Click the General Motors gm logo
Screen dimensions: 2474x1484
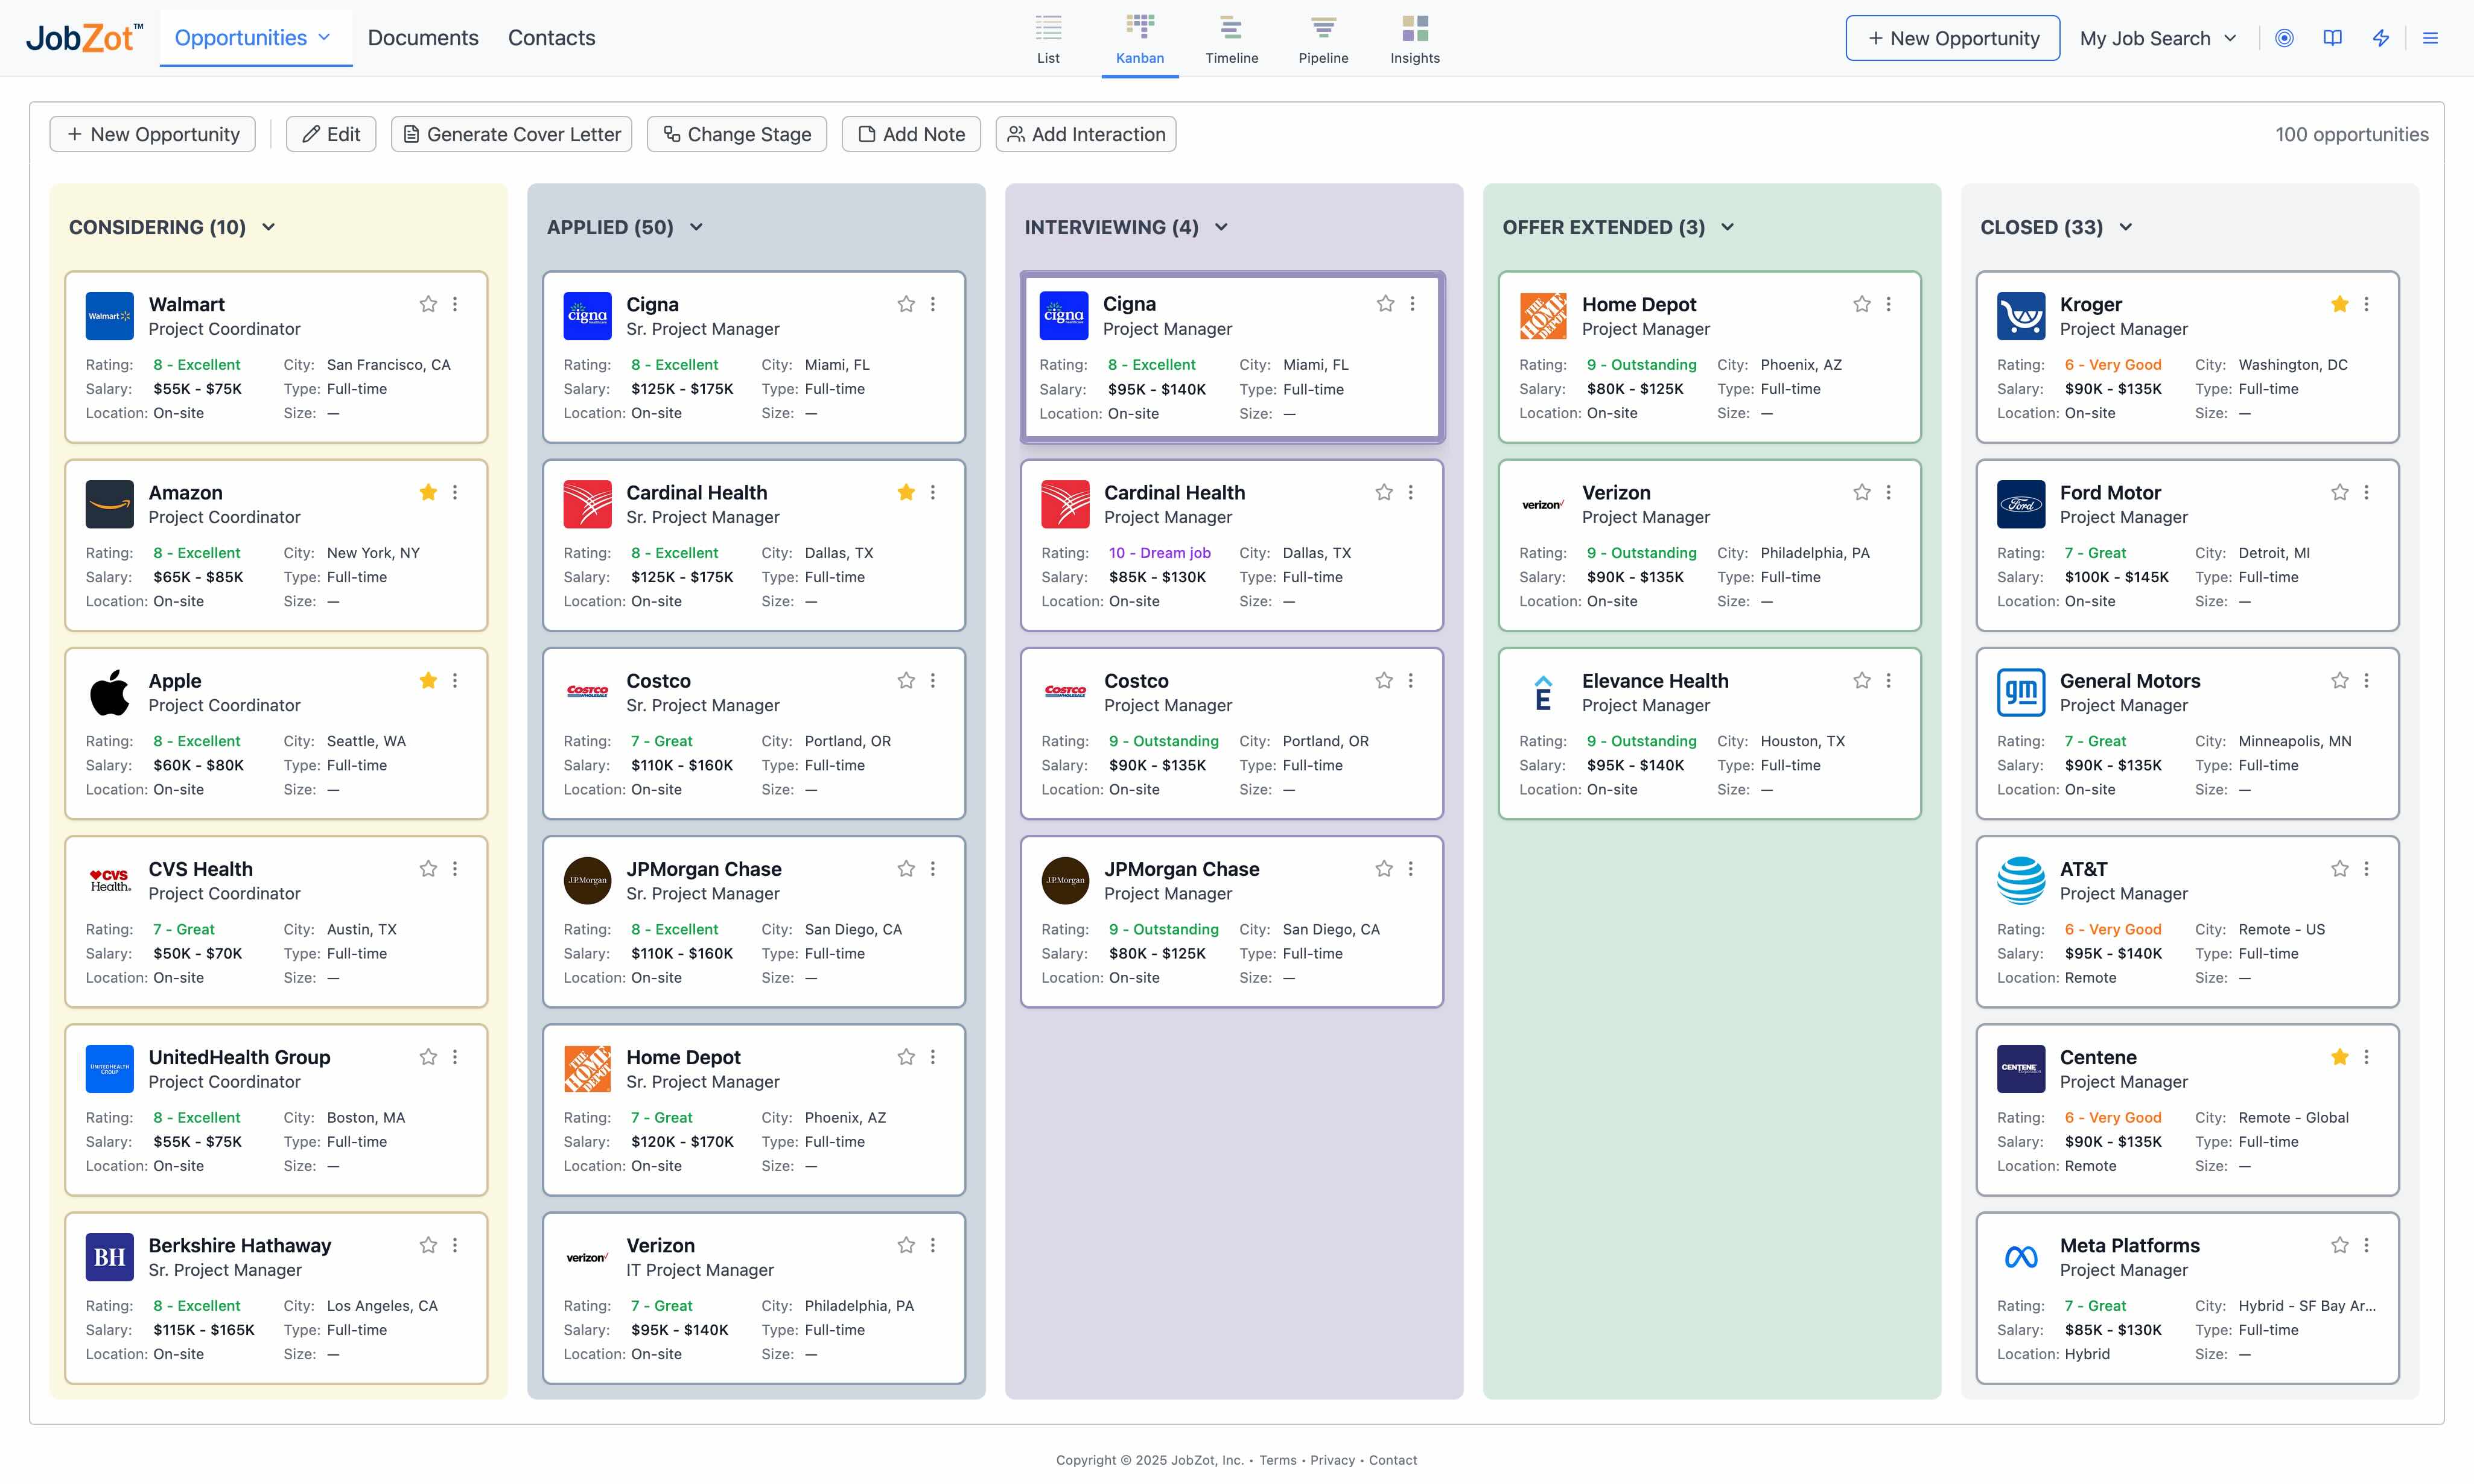(x=2021, y=693)
